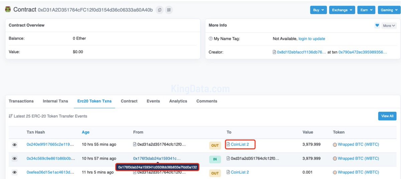Viewport: 401px width, 179px height.
Task: Open Wrapped BTC (WBTC) token in first row
Action: [358, 145]
